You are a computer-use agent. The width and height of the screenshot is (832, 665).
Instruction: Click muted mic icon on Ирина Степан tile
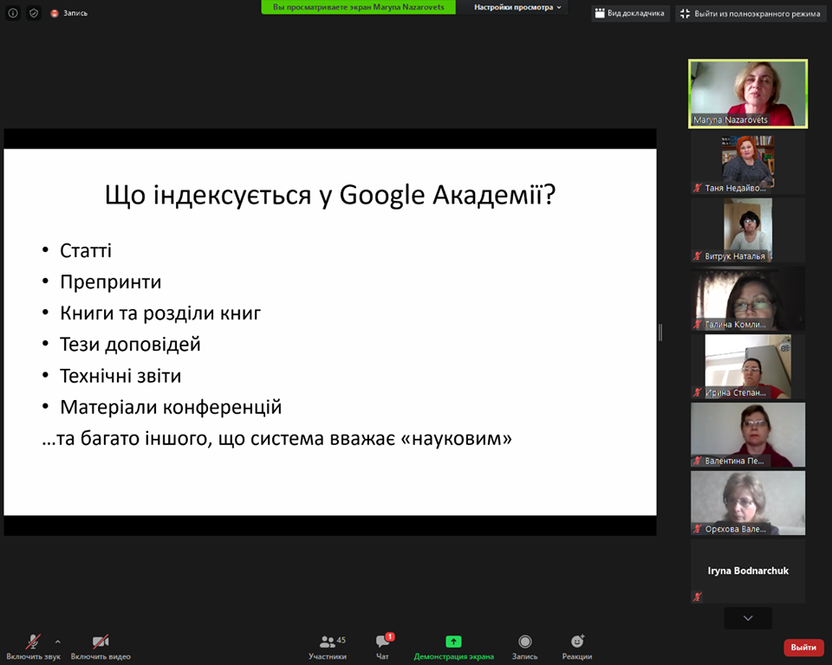click(x=697, y=392)
